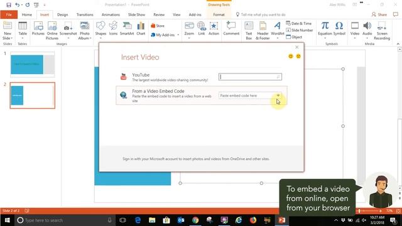The height and width of the screenshot is (226, 402).
Task: Click the happy smiley feedback icon
Action: click(290, 56)
